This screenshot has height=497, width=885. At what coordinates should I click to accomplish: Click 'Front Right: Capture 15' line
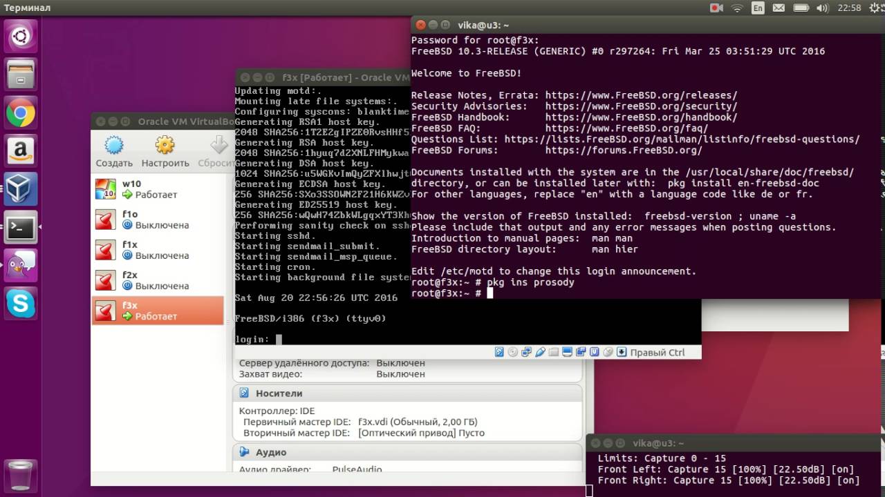point(729,480)
